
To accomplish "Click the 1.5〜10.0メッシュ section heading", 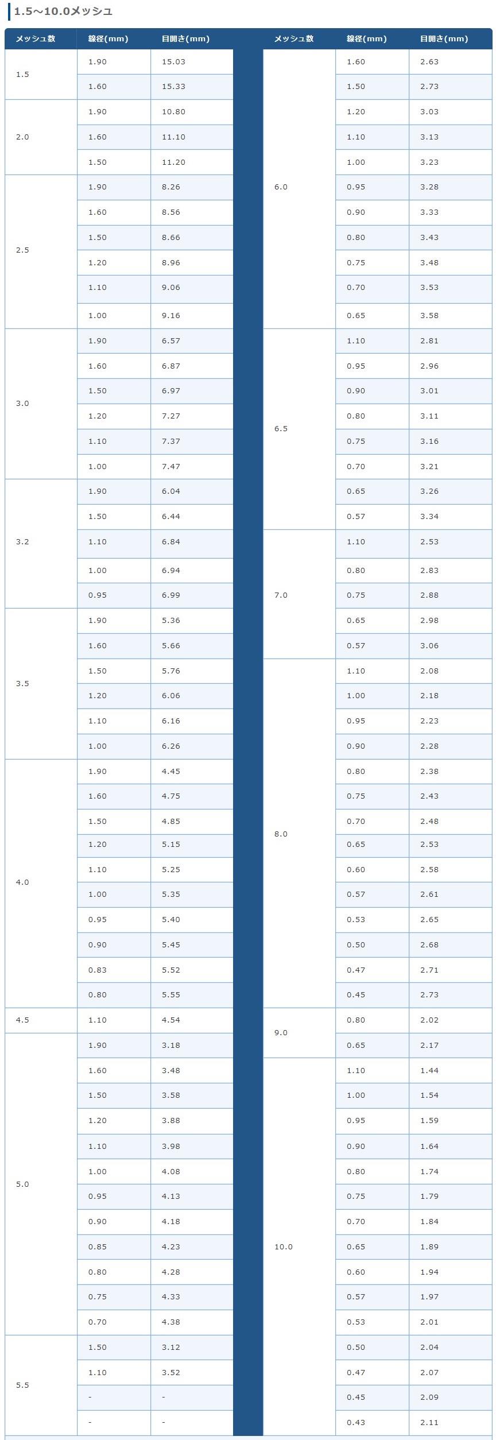I will [x=63, y=11].
